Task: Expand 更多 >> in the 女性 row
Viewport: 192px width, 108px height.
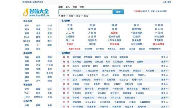Action: [x=165, y=75]
